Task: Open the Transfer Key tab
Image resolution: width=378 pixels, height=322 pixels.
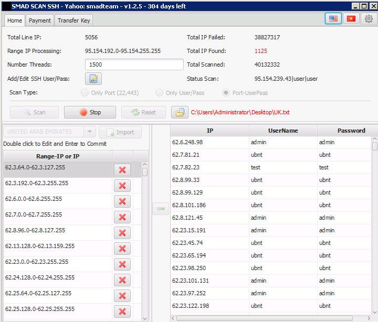Action: click(x=74, y=20)
